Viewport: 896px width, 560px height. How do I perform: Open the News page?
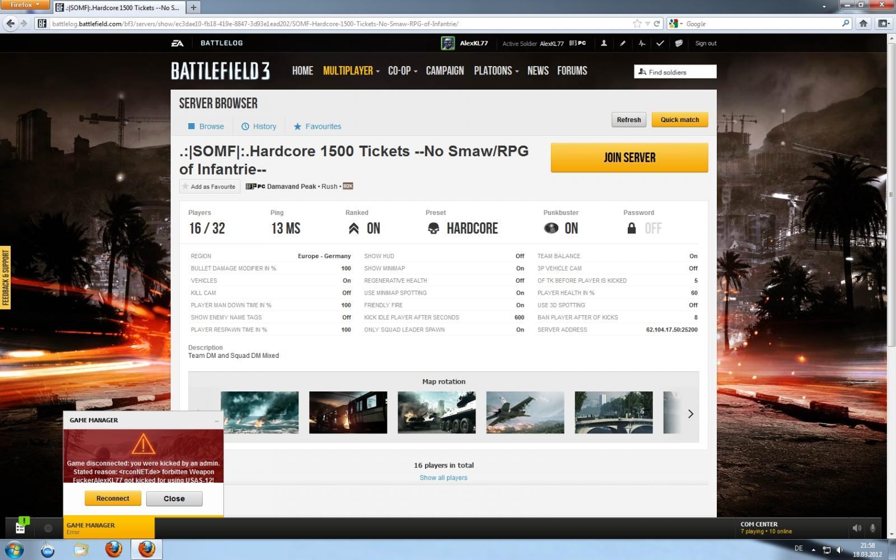pyautogui.click(x=538, y=71)
